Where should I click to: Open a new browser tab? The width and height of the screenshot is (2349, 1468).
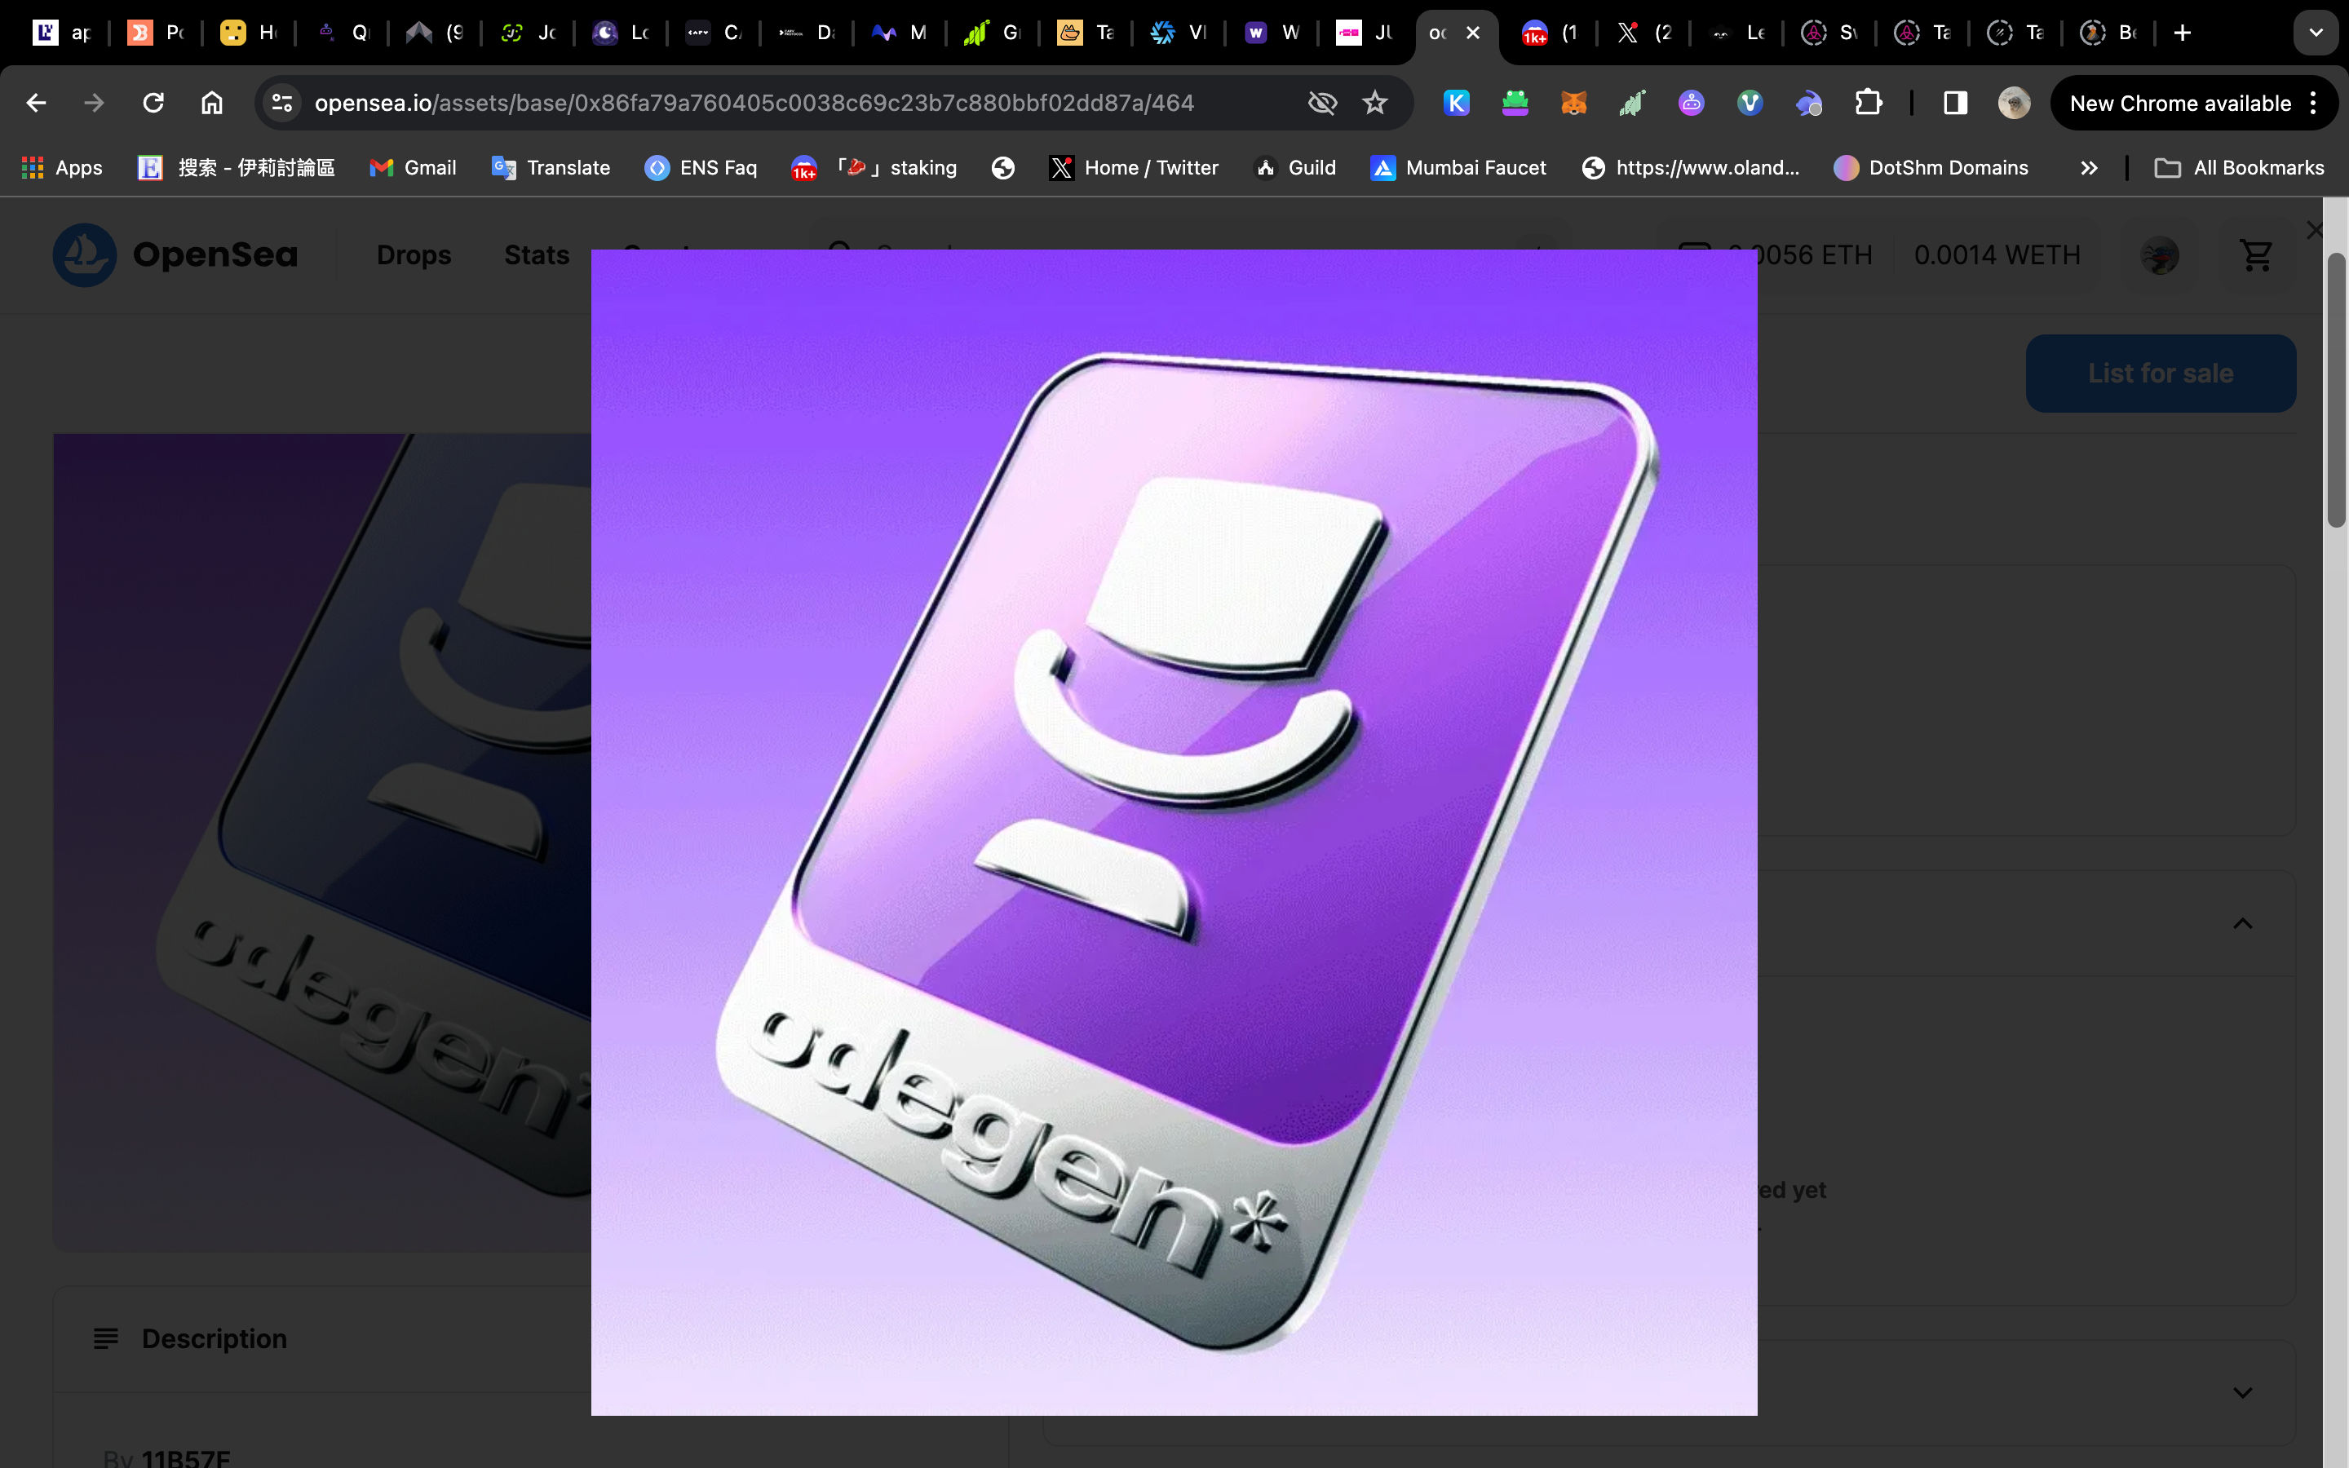coord(2183,33)
